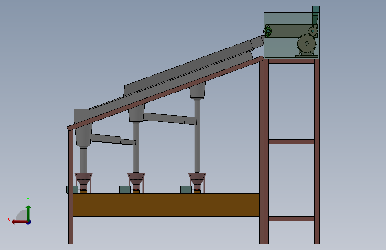
Task: Click the blue Z axis dot on the triad
Action: tap(29, 222)
